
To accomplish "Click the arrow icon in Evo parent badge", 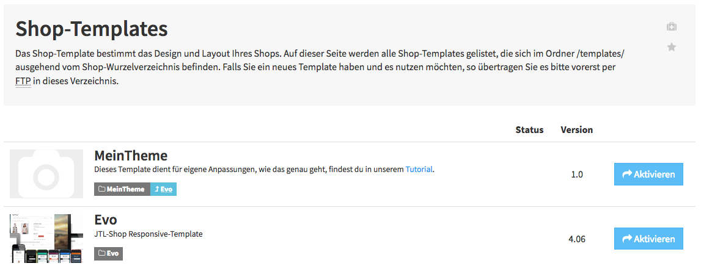I will click(157, 189).
